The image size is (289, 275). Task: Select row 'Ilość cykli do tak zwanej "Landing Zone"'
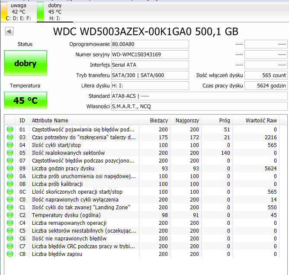(x=142, y=207)
